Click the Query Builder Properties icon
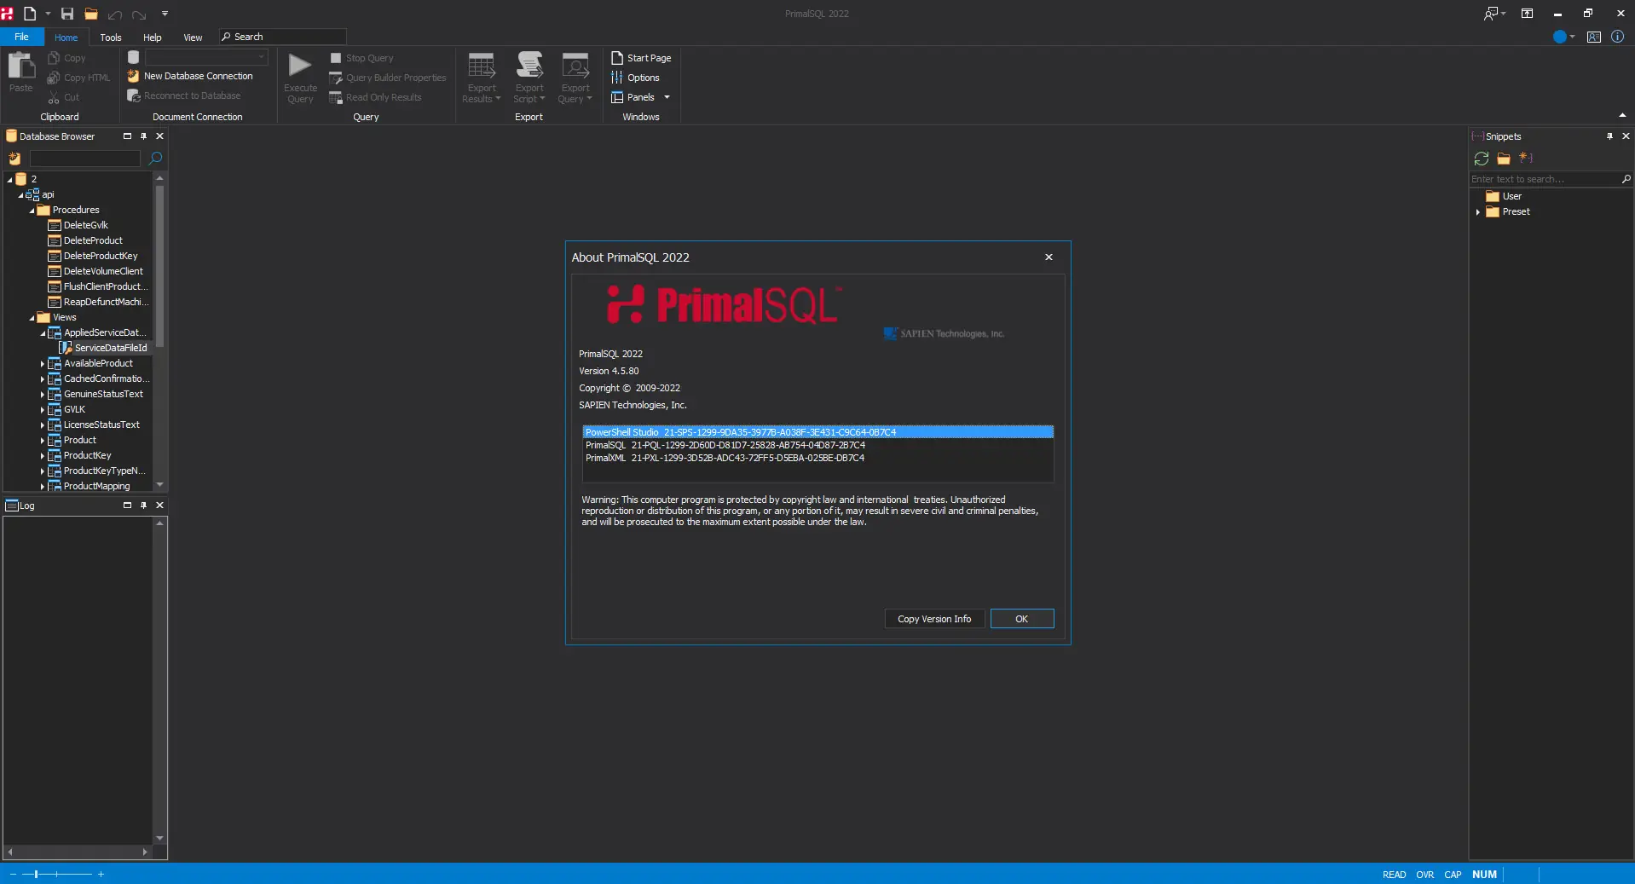 click(x=336, y=78)
